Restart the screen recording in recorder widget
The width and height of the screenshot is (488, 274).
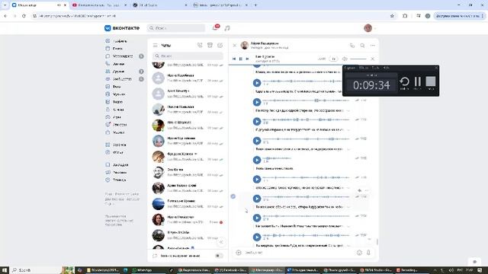click(405, 82)
